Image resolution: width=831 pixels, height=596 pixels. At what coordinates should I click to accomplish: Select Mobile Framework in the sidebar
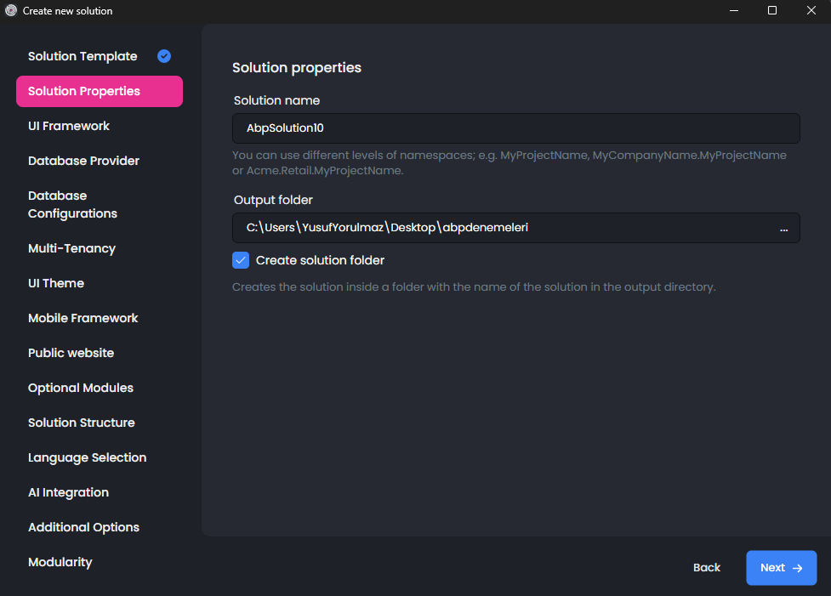83,318
